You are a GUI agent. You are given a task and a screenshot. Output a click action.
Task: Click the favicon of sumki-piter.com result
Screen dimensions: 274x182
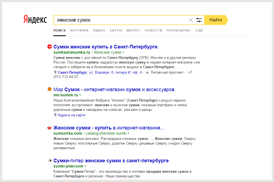click(50, 160)
